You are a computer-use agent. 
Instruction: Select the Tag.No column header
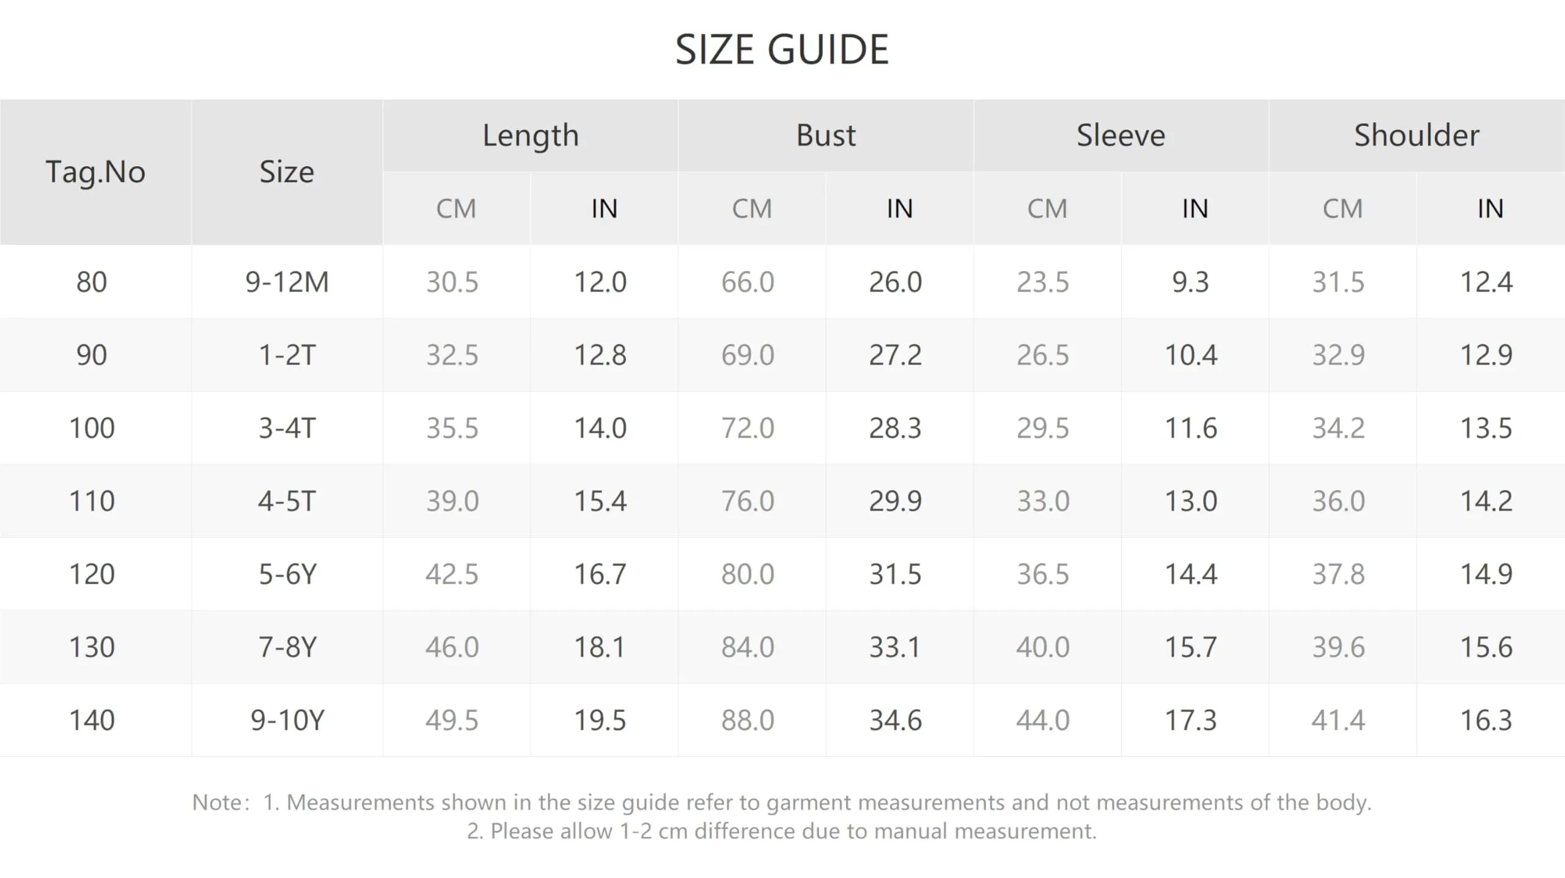pos(95,172)
